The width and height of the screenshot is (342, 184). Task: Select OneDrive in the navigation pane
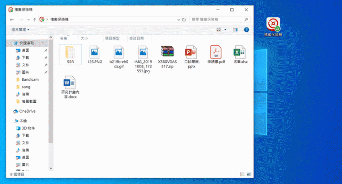point(27,111)
